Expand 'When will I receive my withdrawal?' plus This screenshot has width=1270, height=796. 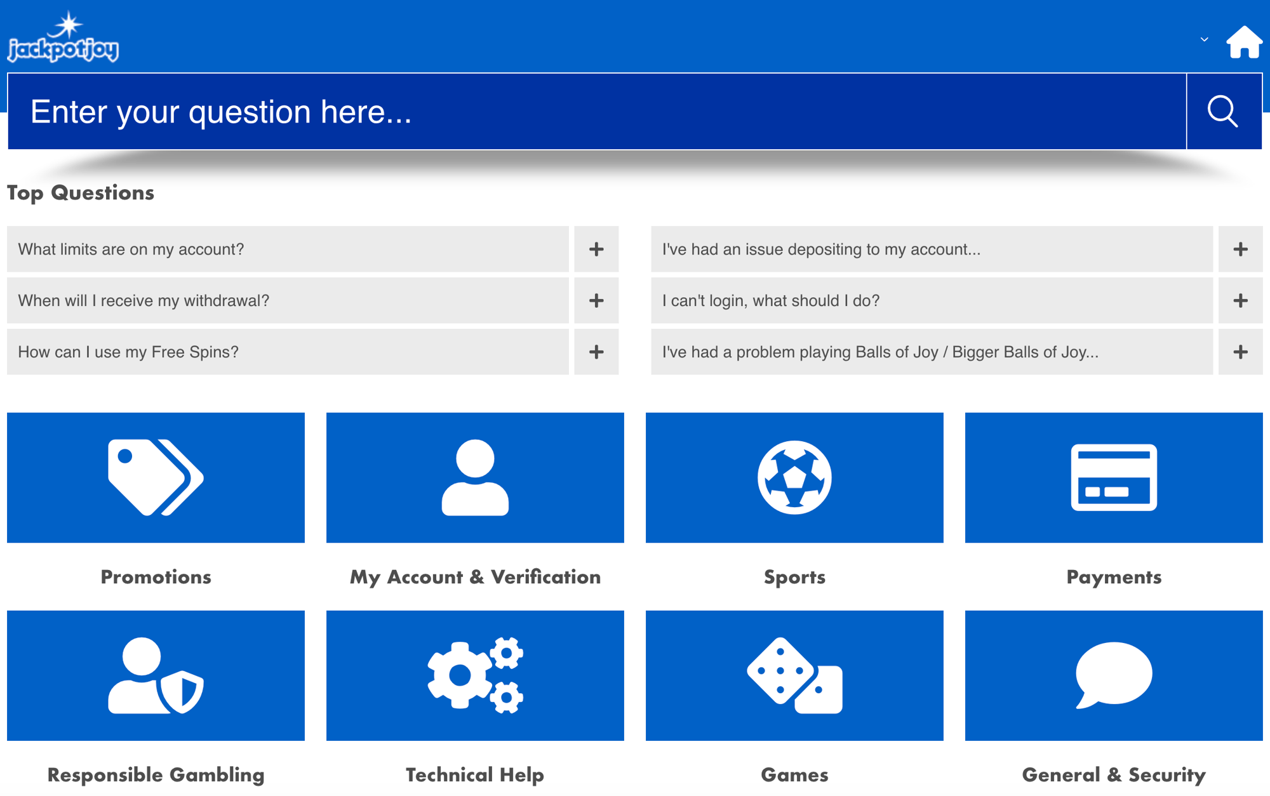coord(596,301)
